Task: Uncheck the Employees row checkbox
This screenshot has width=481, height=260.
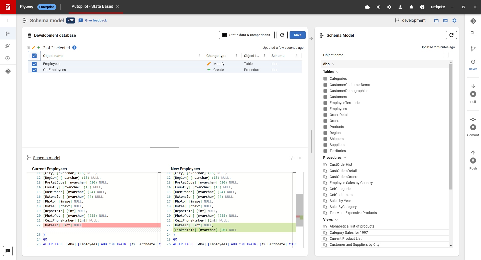Action: click(34, 64)
